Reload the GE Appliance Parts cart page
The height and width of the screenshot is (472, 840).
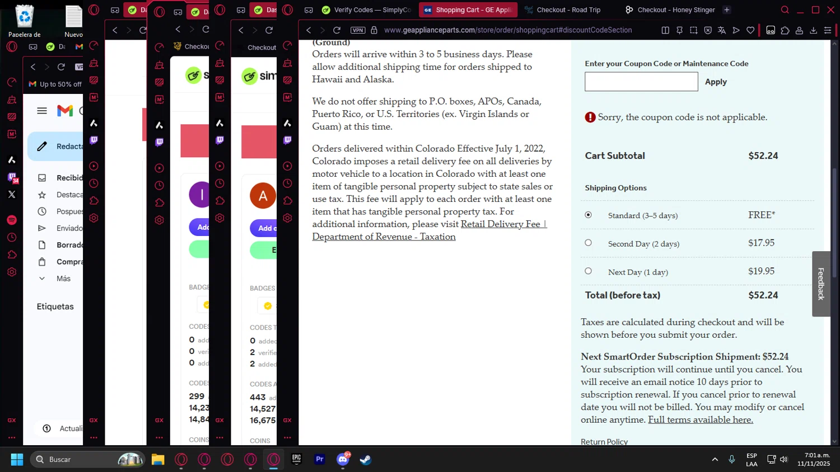point(337,30)
